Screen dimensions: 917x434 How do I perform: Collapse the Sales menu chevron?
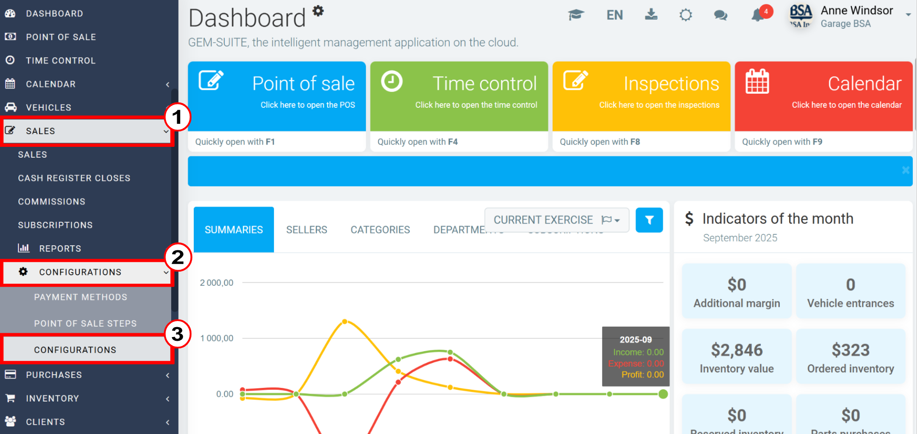166,131
